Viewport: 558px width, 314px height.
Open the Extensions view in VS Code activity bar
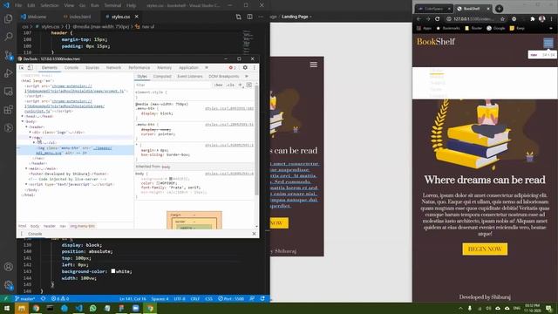(8, 110)
